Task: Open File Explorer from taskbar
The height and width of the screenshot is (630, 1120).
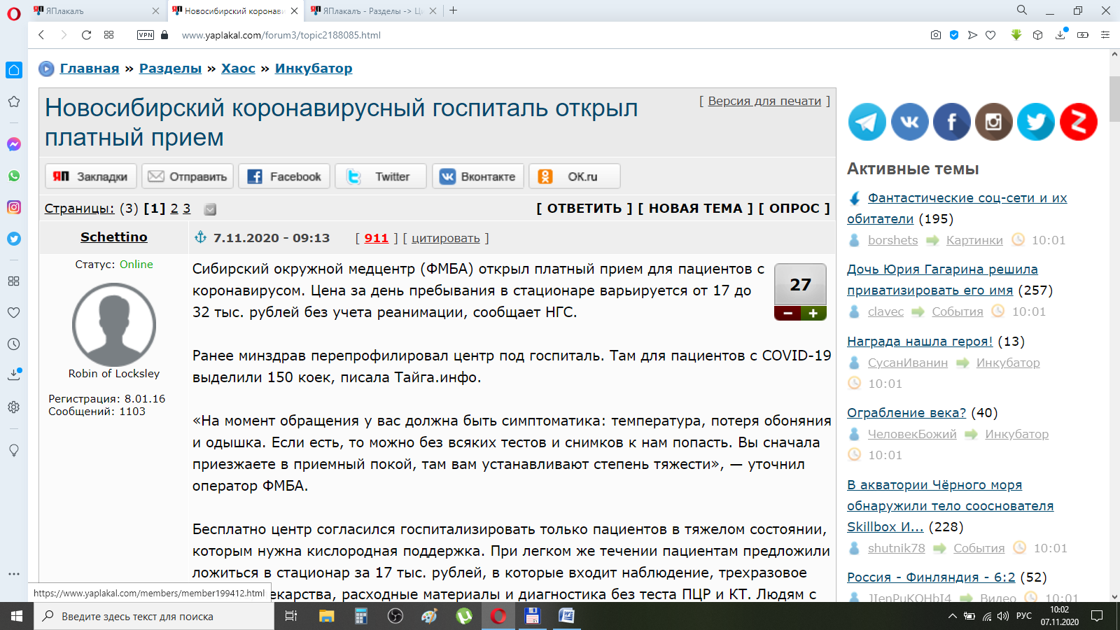Action: (327, 617)
